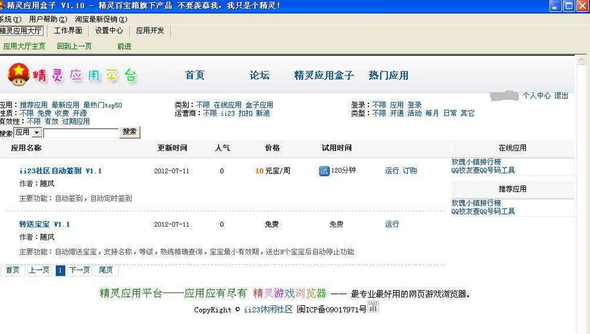The height and width of the screenshot is (334, 590).
Task: Click 运行 for ii23社区自动签到
Action: click(x=392, y=170)
